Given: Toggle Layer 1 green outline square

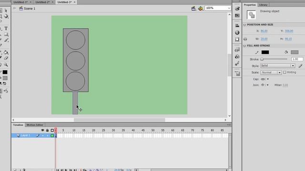Looking at the screenshot, I should point(52,136).
